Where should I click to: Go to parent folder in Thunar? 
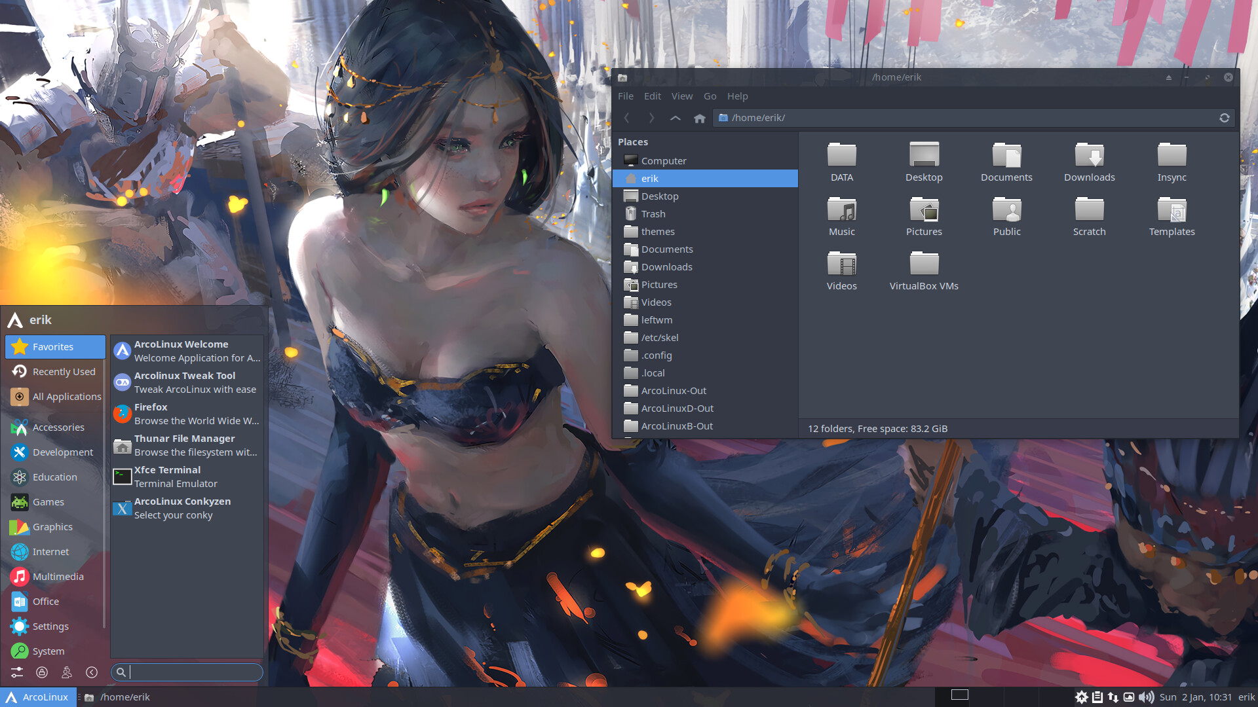[x=676, y=118]
